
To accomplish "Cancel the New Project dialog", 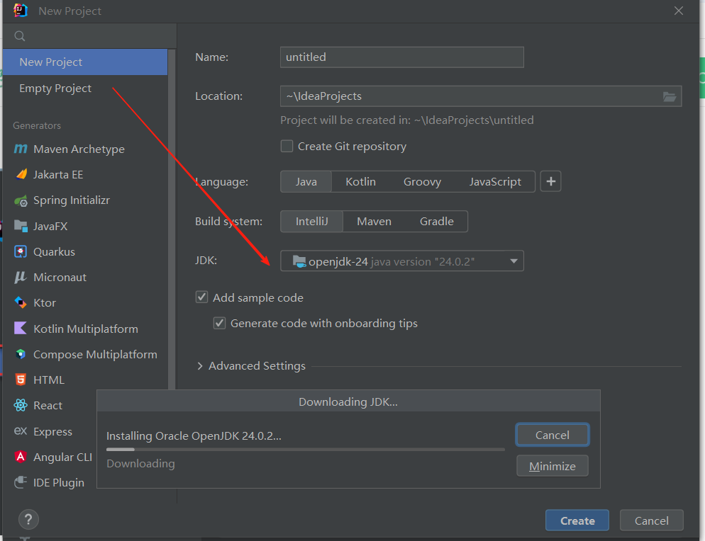I will (652, 520).
